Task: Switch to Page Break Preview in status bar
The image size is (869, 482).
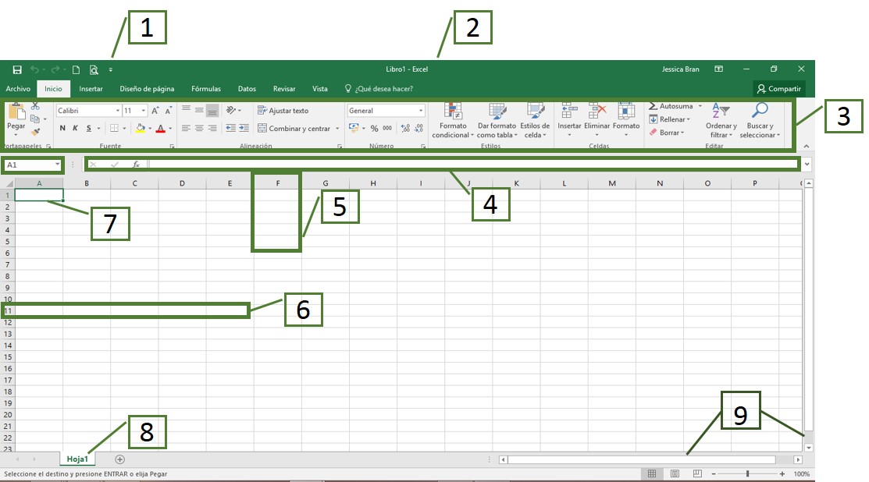Action: (697, 473)
